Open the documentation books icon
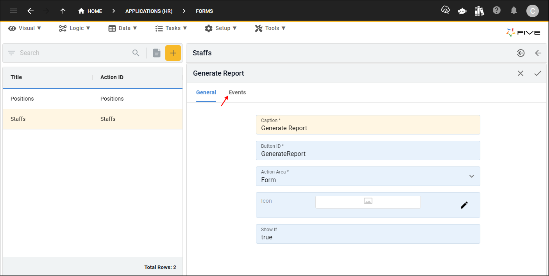 click(479, 11)
